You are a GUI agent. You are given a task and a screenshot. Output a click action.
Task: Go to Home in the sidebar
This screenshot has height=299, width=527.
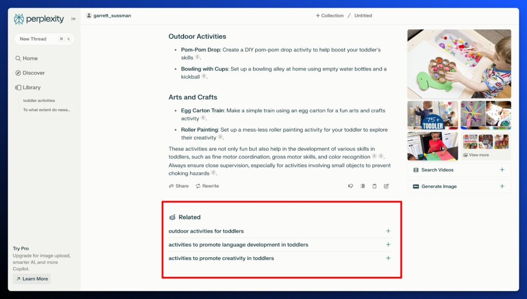30,59
